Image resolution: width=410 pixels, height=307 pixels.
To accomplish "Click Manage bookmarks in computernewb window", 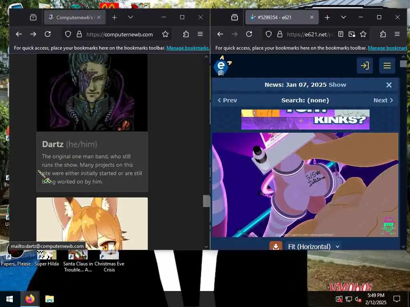I will 188,48.
